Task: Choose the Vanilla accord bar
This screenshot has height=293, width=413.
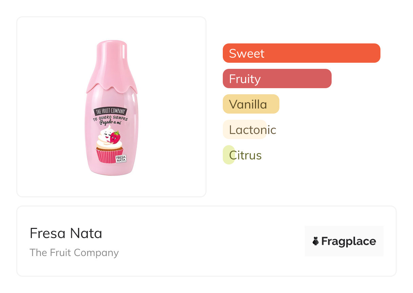Action: 251,104
